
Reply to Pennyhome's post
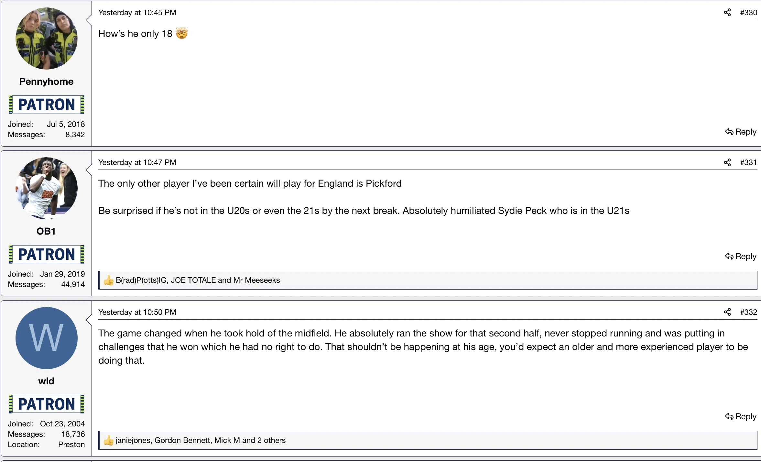click(741, 132)
